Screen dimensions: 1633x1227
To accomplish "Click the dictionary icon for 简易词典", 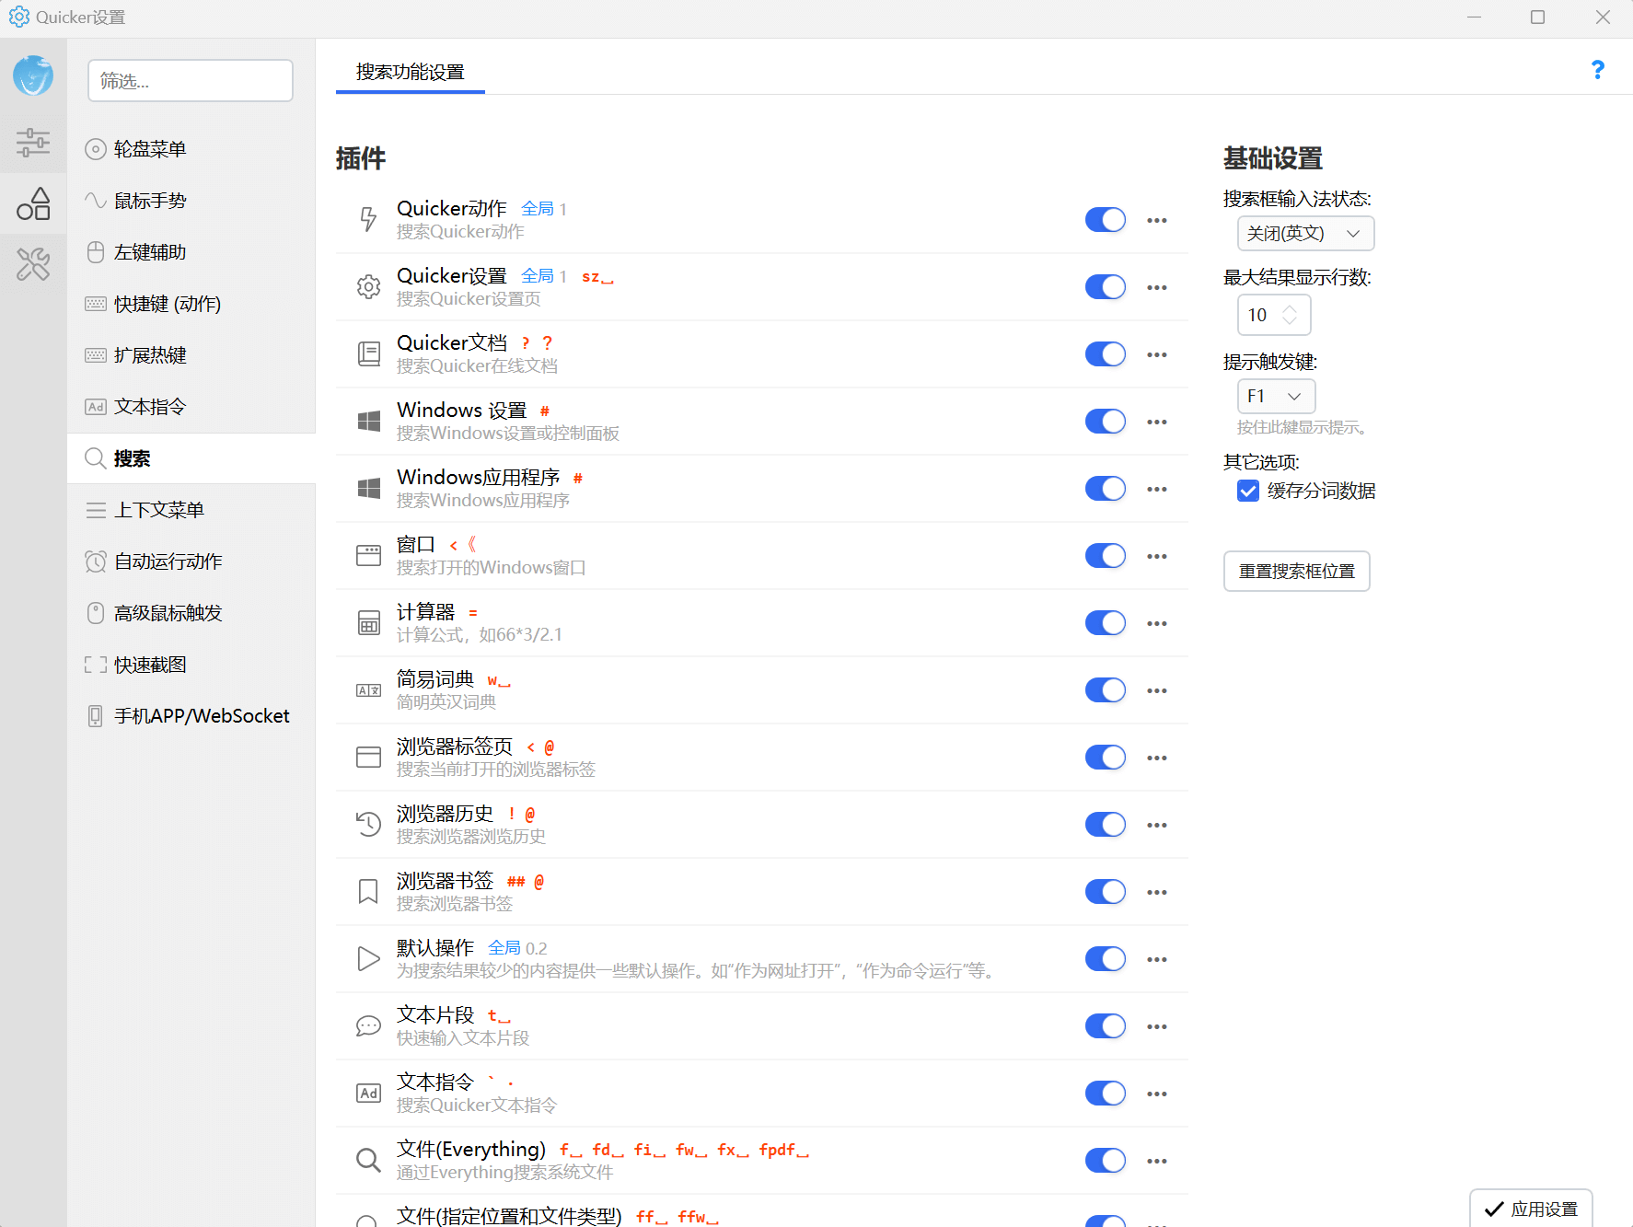I will 368,689.
